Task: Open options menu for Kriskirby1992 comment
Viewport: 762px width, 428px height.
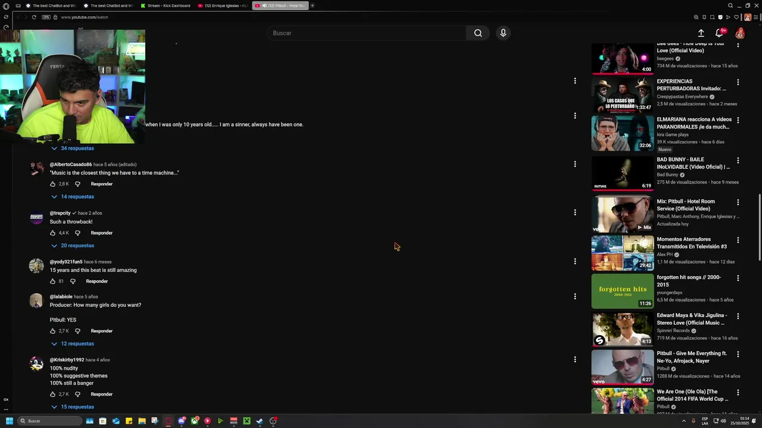Action: (x=574, y=359)
